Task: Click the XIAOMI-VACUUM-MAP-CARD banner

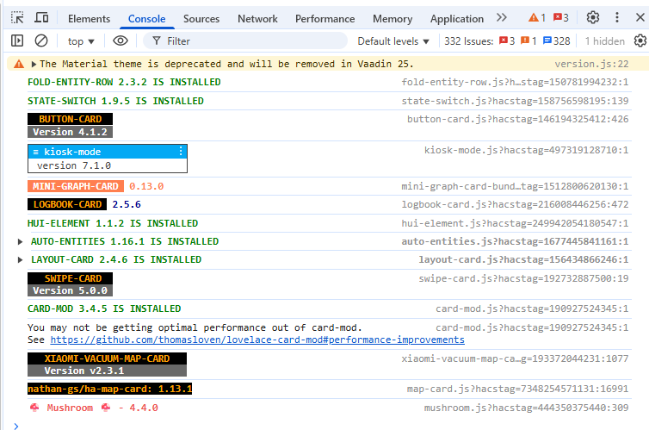Action: click(108, 358)
